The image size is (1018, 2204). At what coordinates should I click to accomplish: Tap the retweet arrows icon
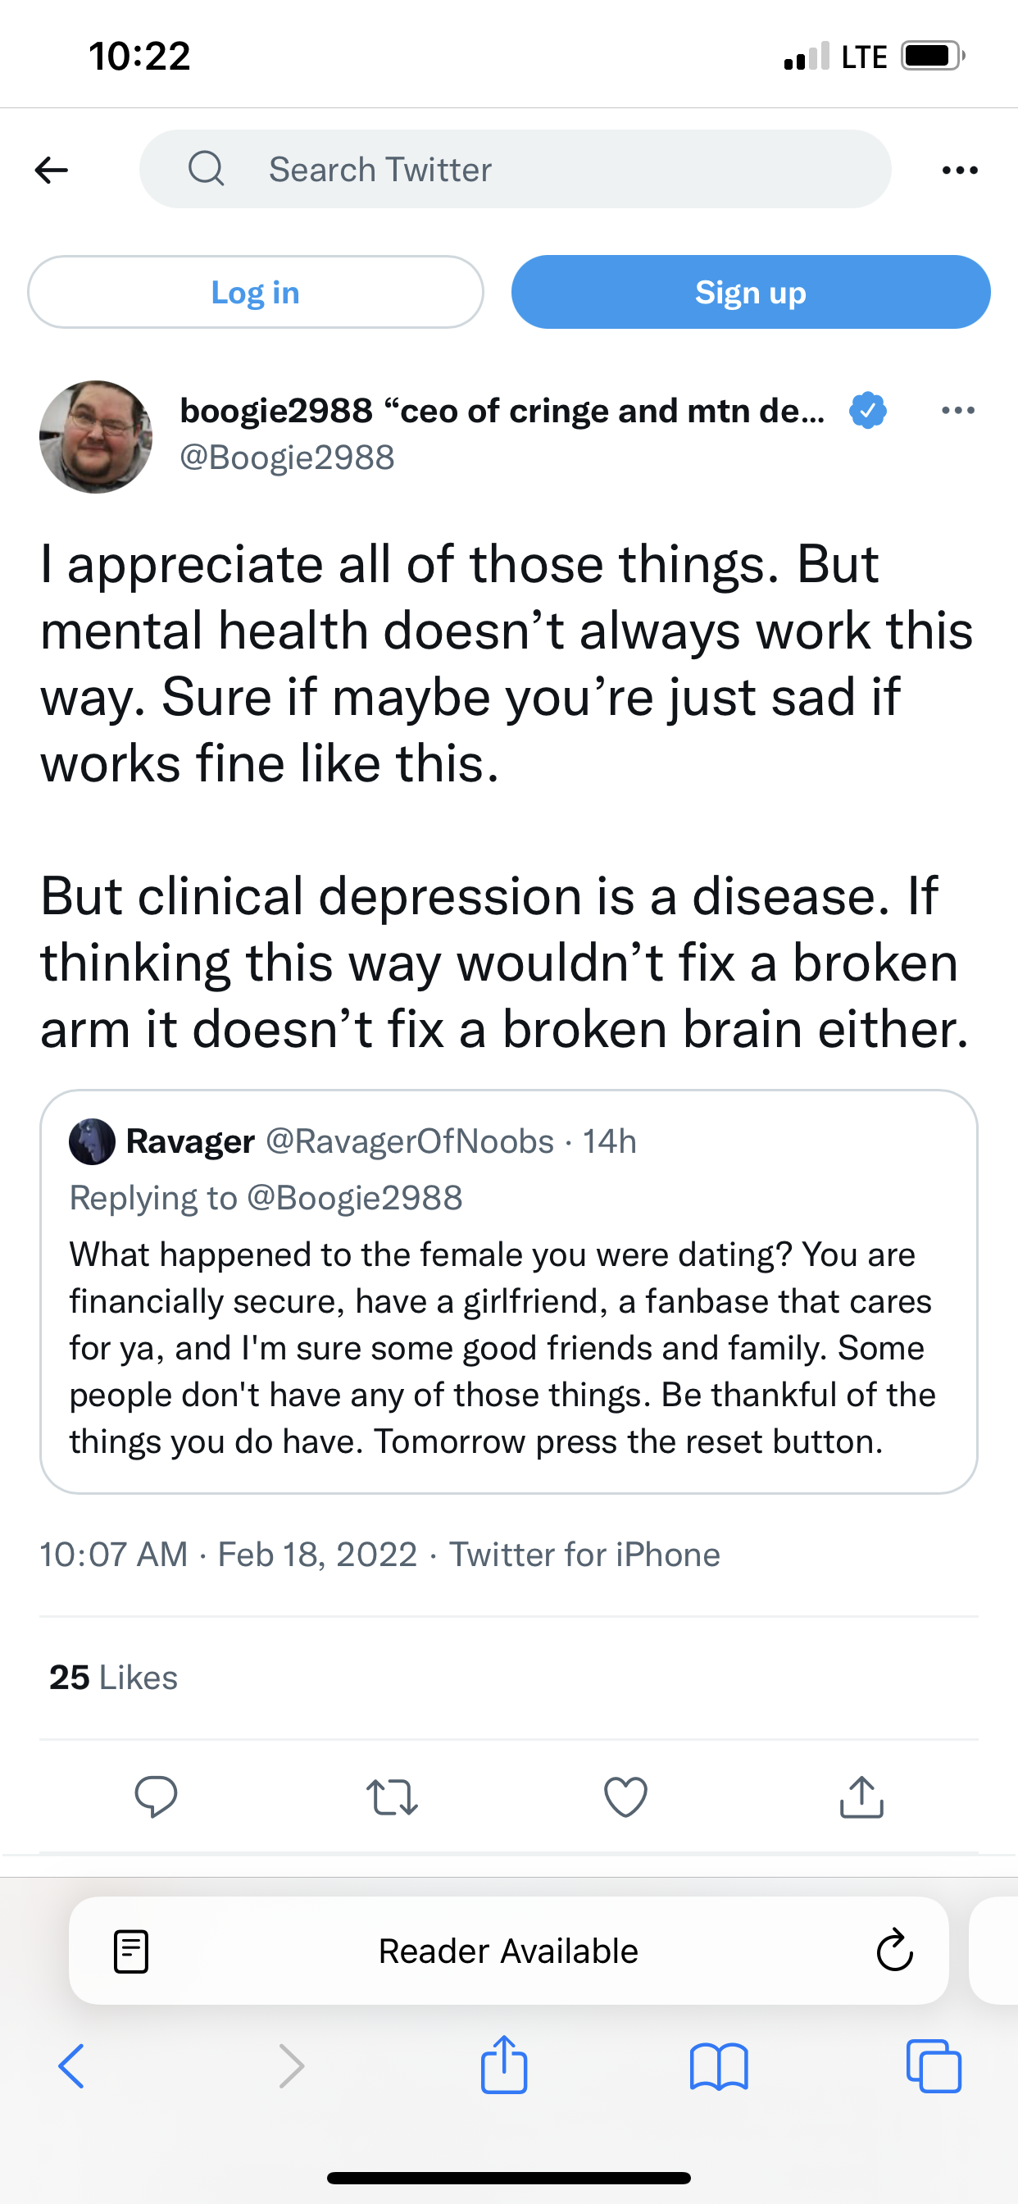(x=392, y=1796)
